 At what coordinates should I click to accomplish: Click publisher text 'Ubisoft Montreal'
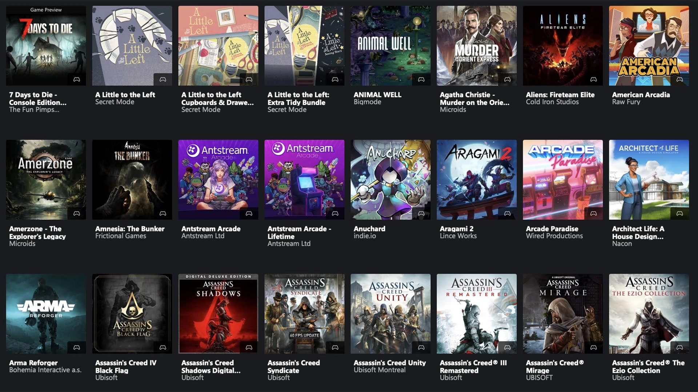[x=380, y=370]
